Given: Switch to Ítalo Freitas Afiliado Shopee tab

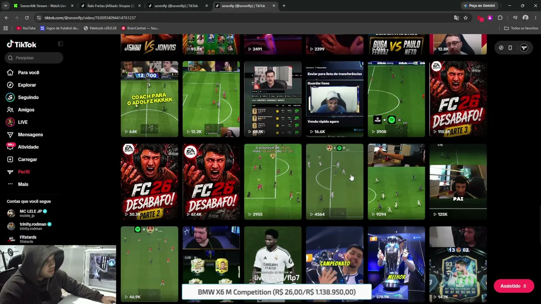Looking at the screenshot, I should pyautogui.click(x=111, y=6).
